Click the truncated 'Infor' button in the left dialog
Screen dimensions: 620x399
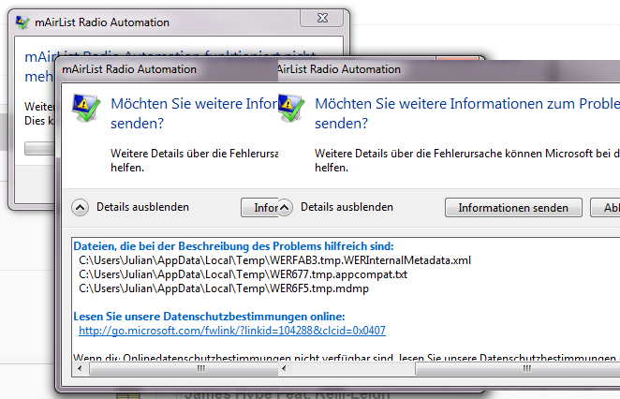(x=259, y=207)
